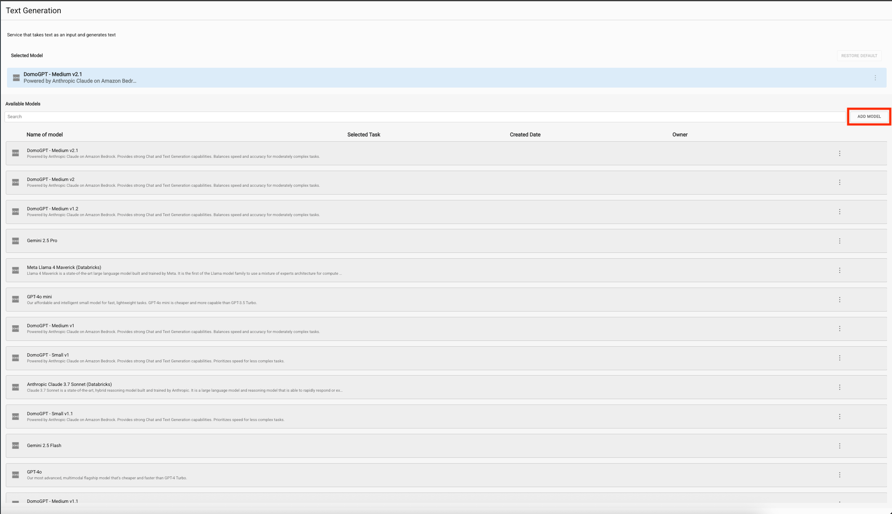Viewport: 892px width, 514px height.
Task: Open the options menu for DomoGPT - Small v1
Action: coord(840,358)
